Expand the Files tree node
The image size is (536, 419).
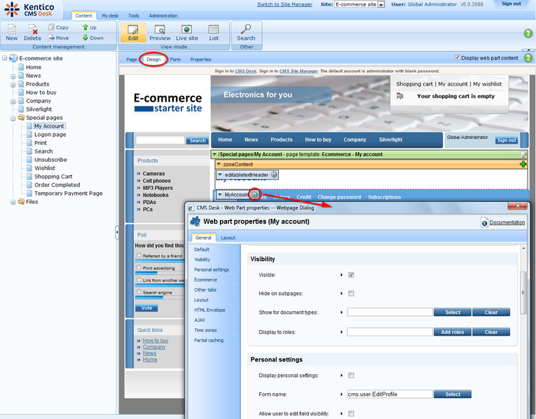click(13, 202)
